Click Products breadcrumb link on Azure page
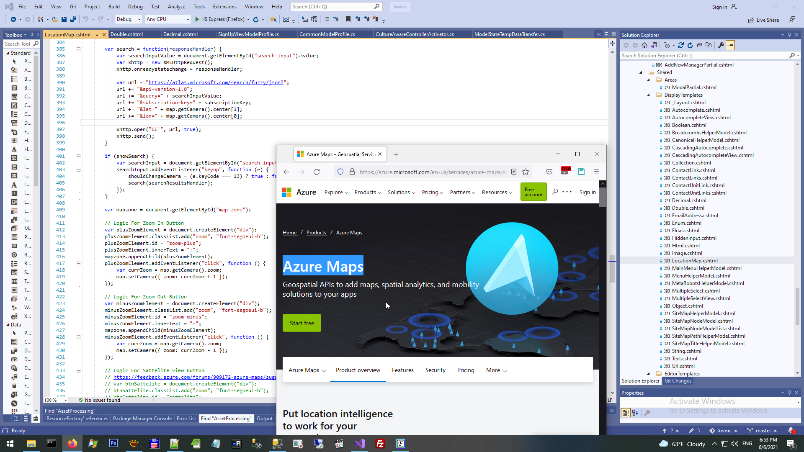Image resolution: width=804 pixels, height=452 pixels. pos(316,233)
